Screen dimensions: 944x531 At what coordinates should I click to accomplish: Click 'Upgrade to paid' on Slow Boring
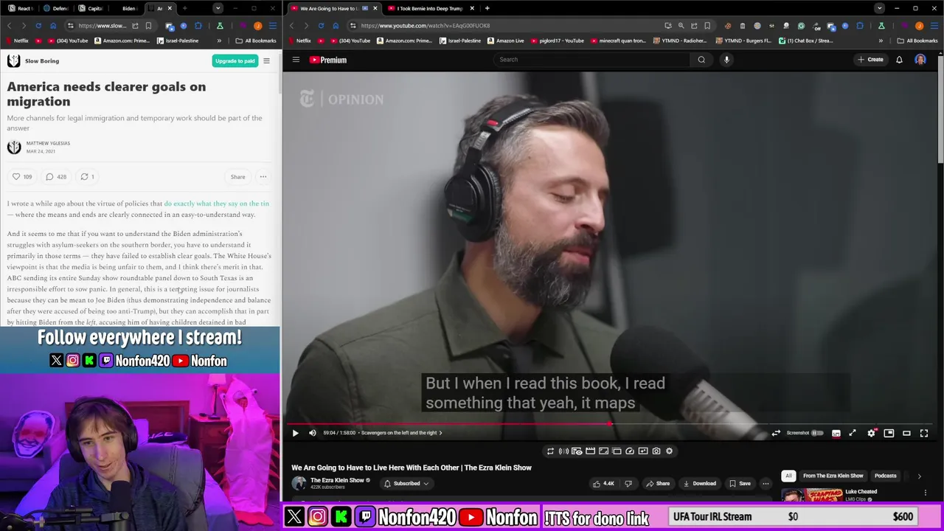coord(235,60)
